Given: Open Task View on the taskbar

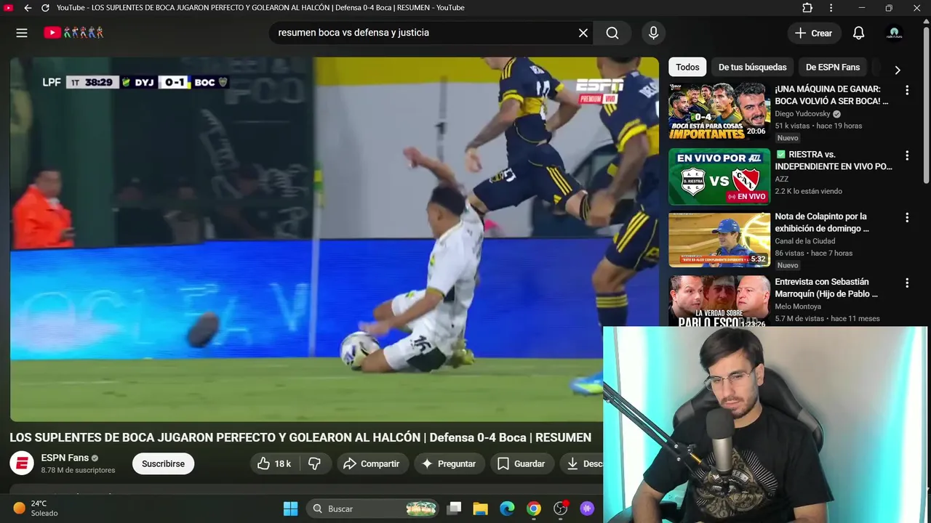Looking at the screenshot, I should coord(455,508).
